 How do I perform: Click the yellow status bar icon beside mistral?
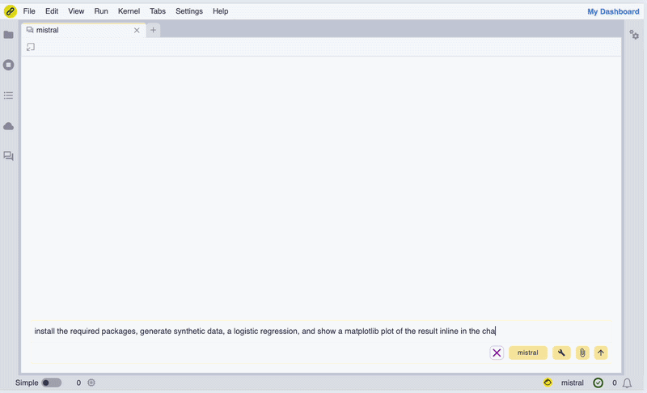coord(548,382)
